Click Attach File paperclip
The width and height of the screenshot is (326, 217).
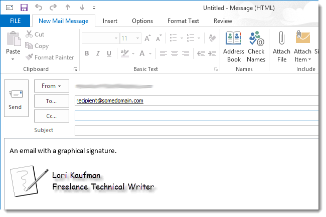[x=281, y=46]
